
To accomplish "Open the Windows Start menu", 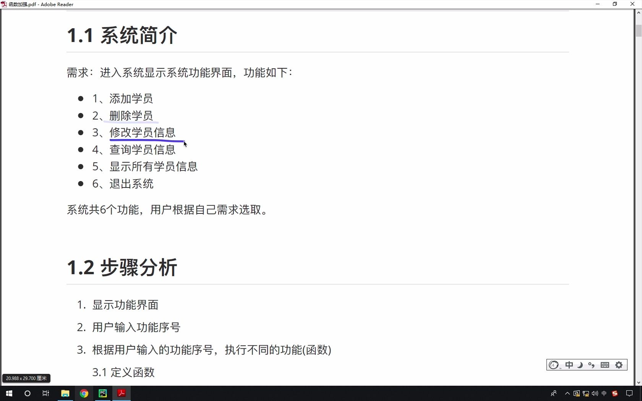I will 9,393.
